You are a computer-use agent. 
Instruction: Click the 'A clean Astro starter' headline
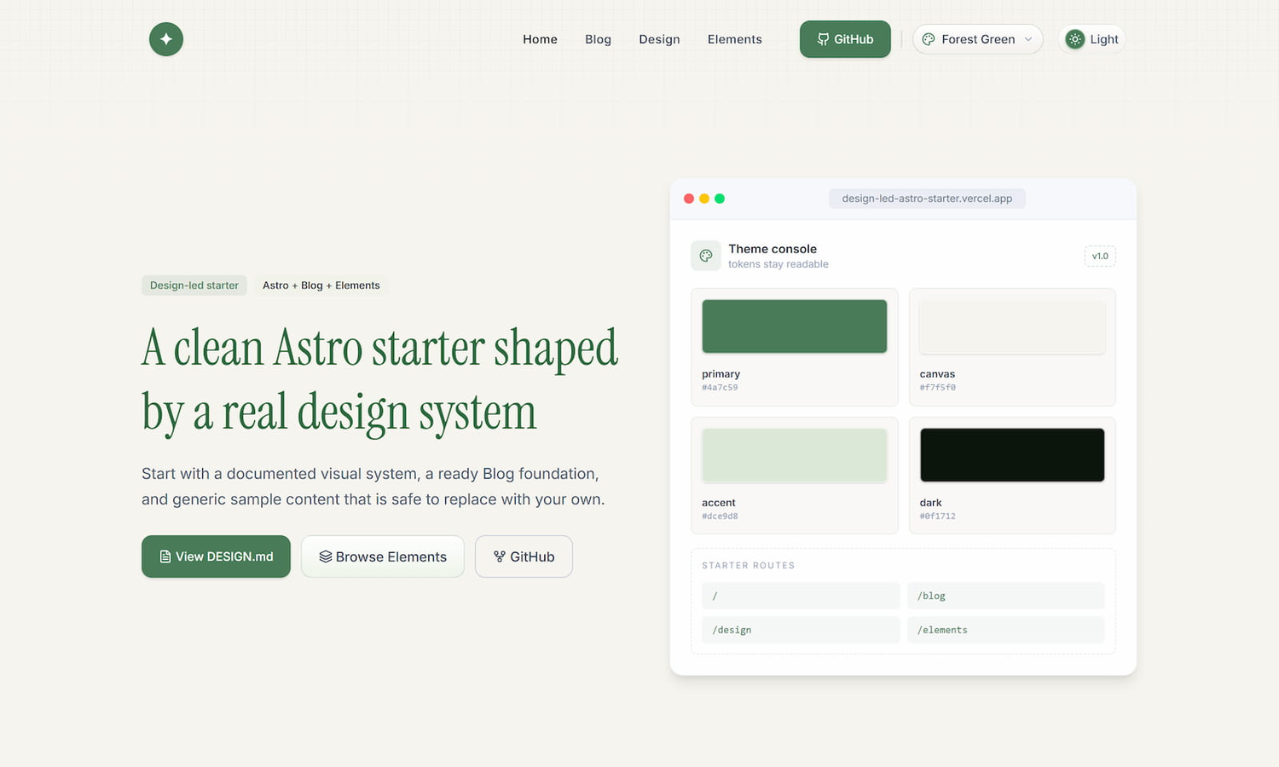pos(381,380)
